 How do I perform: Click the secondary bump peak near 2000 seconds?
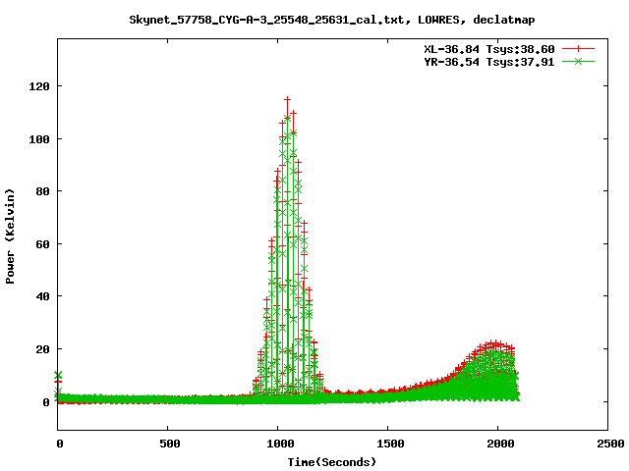pos(495,343)
